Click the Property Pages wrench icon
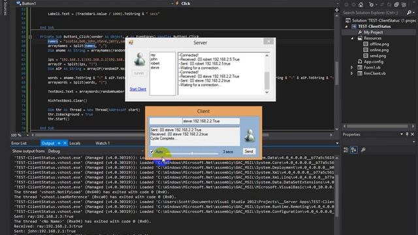Viewport: 418px width, 235px height. tap(363, 149)
